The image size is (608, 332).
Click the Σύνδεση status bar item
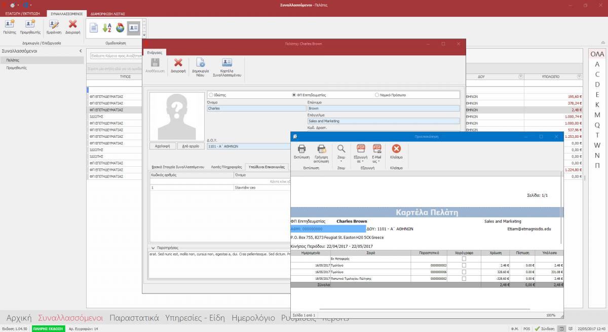(544, 328)
